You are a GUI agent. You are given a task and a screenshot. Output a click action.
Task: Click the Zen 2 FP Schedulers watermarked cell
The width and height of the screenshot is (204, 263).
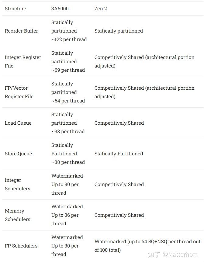pos(147,246)
